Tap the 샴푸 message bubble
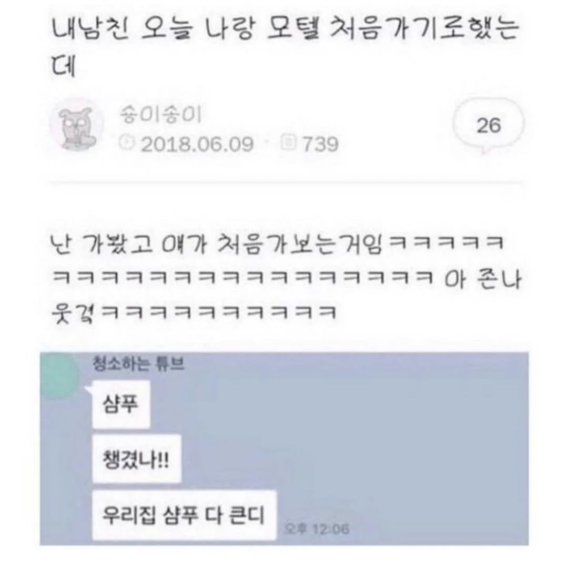 121,404
